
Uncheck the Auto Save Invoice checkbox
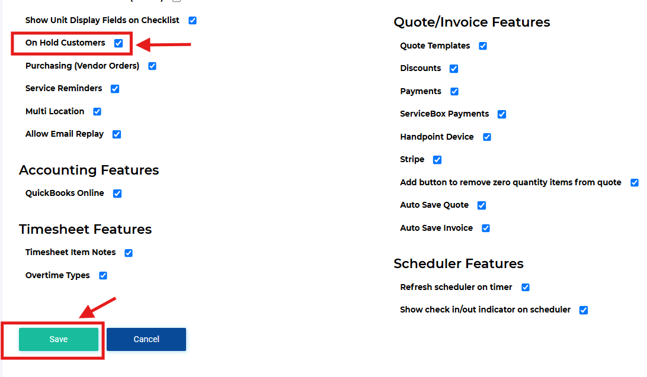pyautogui.click(x=486, y=228)
